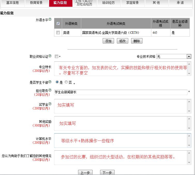The image size is (195, 175).
Task: Click the score cell 445
Action: (x=161, y=33)
